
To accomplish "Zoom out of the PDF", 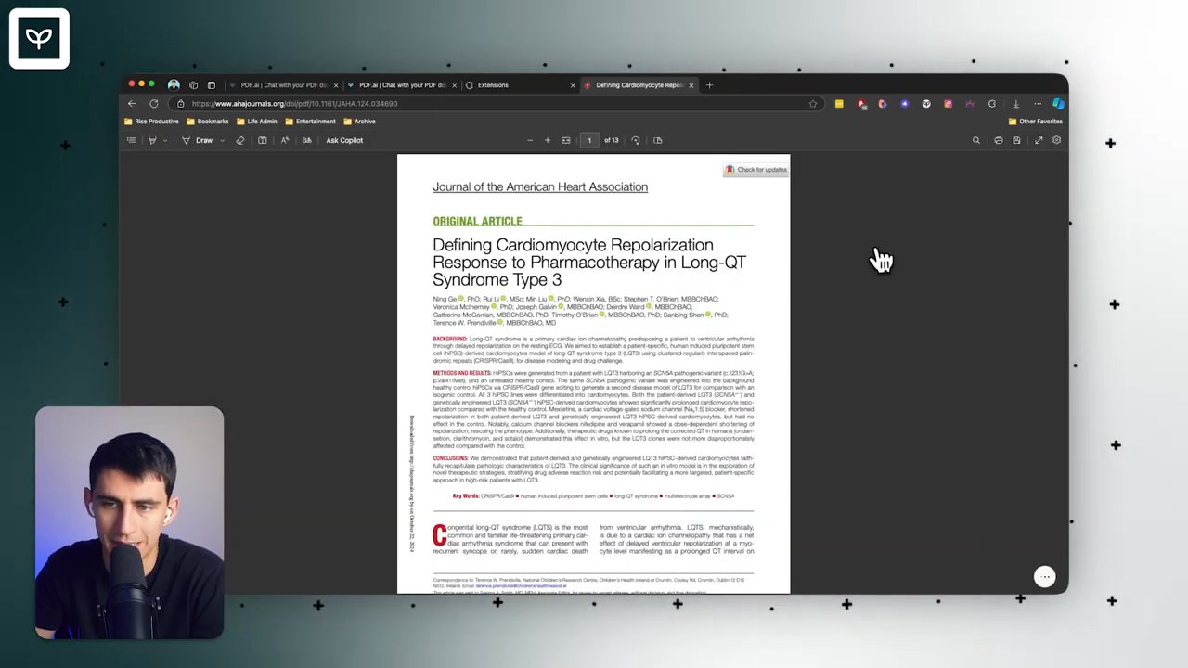I will (530, 140).
